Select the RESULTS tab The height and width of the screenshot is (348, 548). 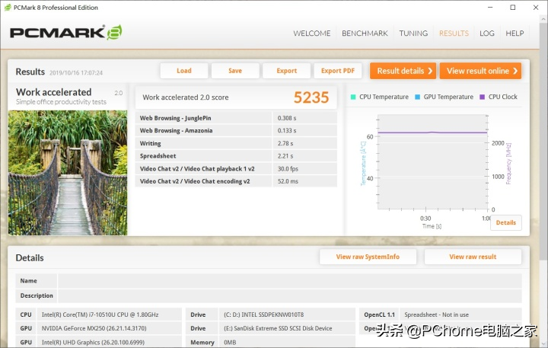(x=454, y=34)
